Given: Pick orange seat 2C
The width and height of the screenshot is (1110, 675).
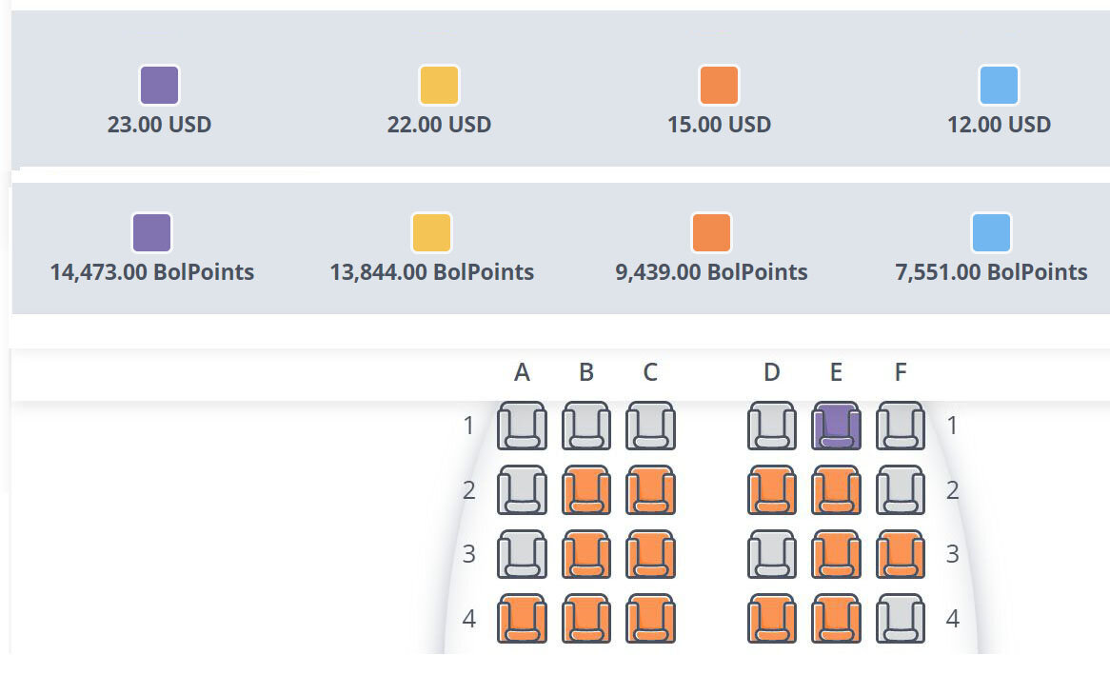Looking at the screenshot, I should (x=650, y=489).
